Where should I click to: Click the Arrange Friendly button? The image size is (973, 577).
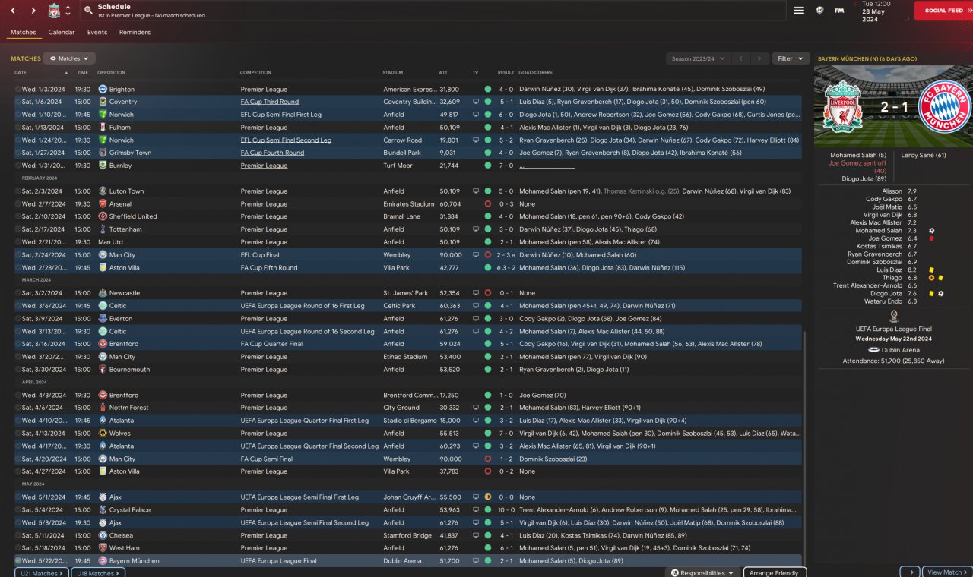[x=775, y=573]
